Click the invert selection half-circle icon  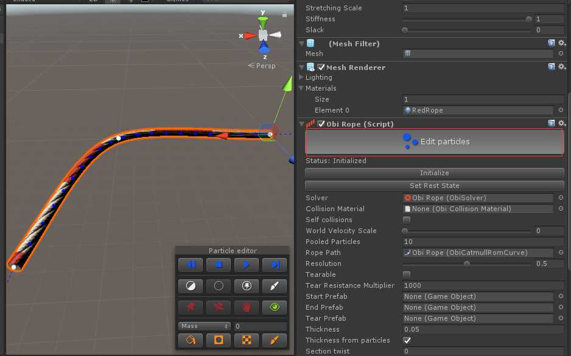(191, 286)
